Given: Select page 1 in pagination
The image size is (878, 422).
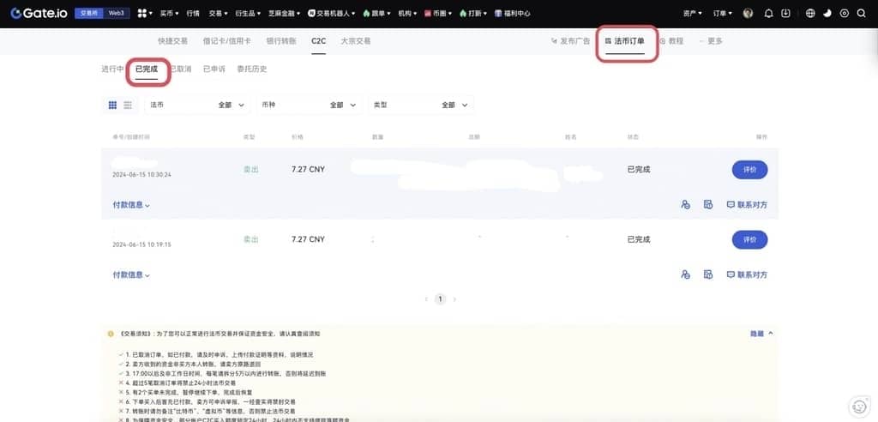Looking at the screenshot, I should pos(441,299).
